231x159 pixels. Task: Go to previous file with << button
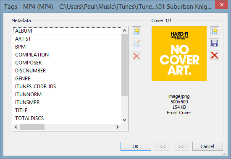[163, 146]
